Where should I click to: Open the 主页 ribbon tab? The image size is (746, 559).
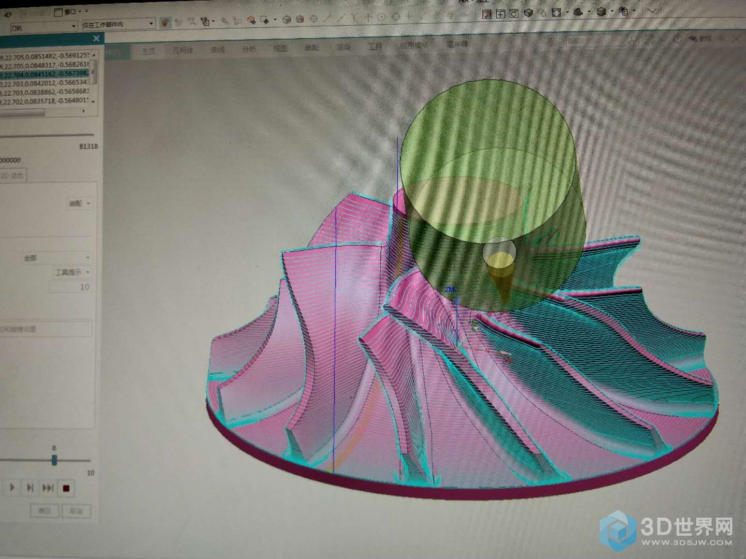pyautogui.click(x=149, y=51)
